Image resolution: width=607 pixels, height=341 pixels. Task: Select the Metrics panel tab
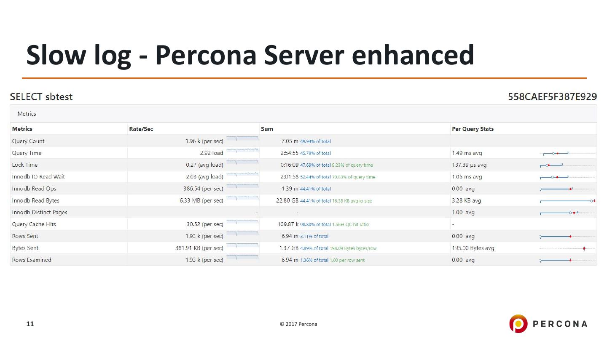tap(27, 114)
